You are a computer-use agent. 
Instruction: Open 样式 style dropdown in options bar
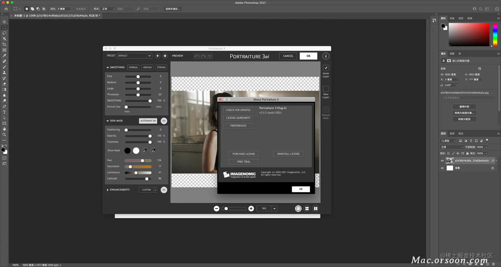click(x=109, y=9)
